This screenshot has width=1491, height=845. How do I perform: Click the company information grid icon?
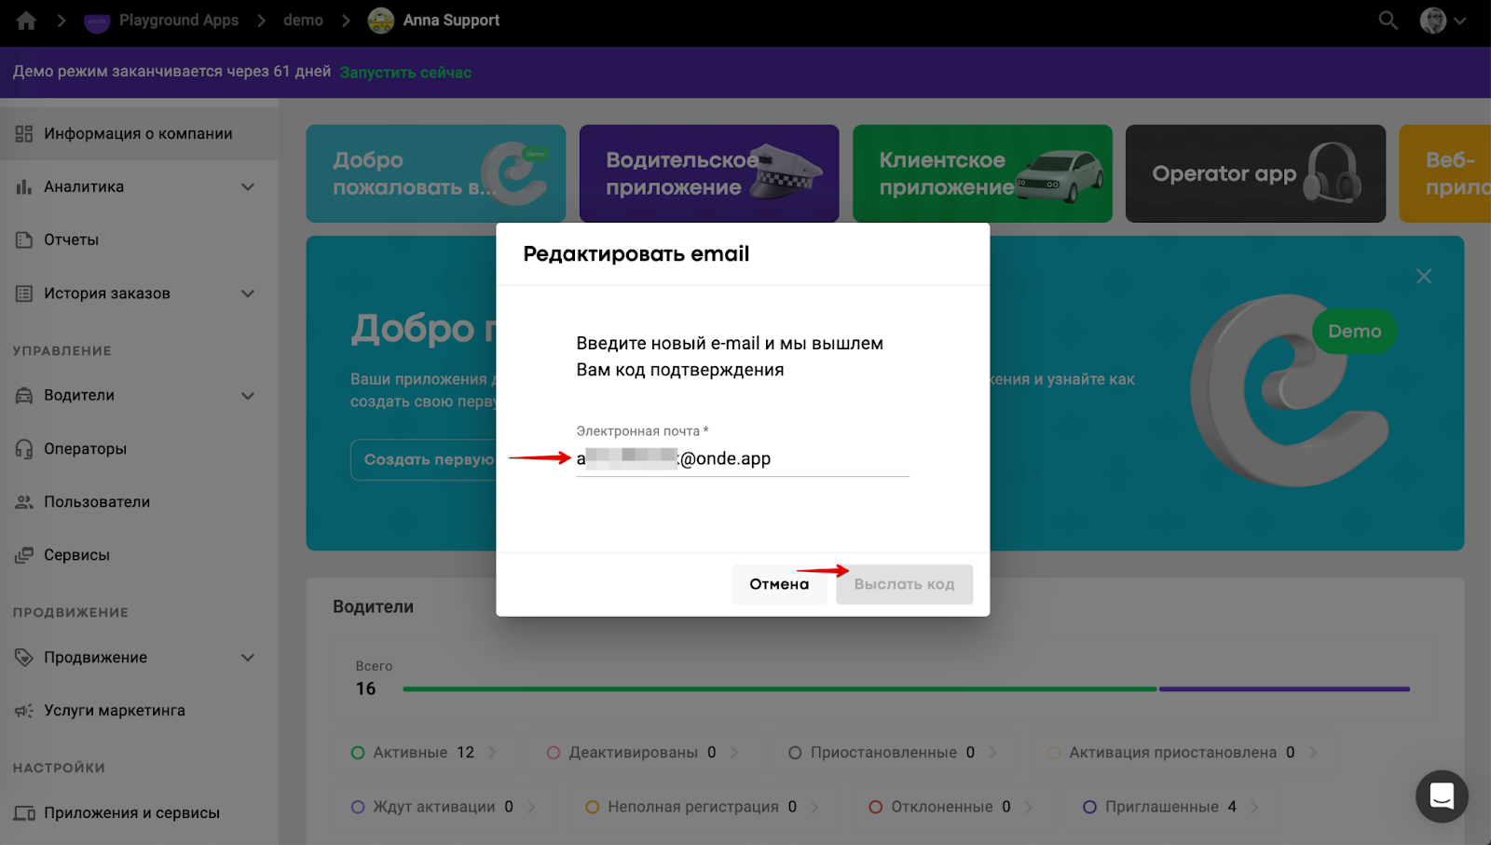(24, 133)
